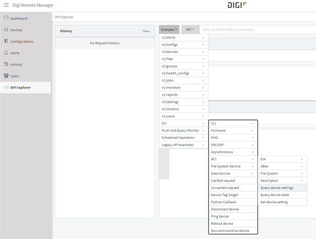Viewport: 316px width, 239px height.
Task: Expand the v1/alerts submenu arrow
Action: 203,38
